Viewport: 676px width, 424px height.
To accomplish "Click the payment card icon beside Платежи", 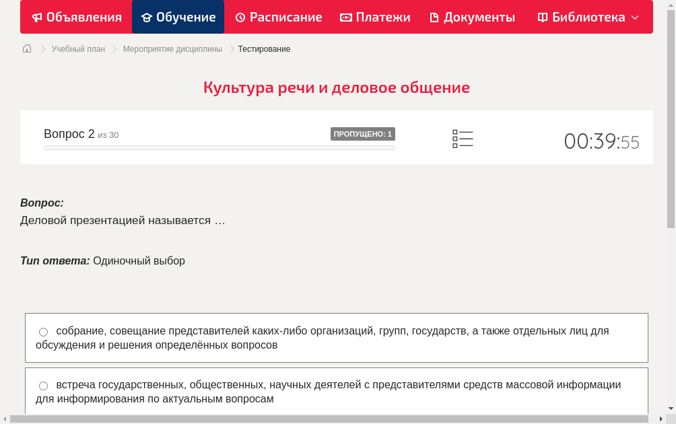I will (x=346, y=17).
